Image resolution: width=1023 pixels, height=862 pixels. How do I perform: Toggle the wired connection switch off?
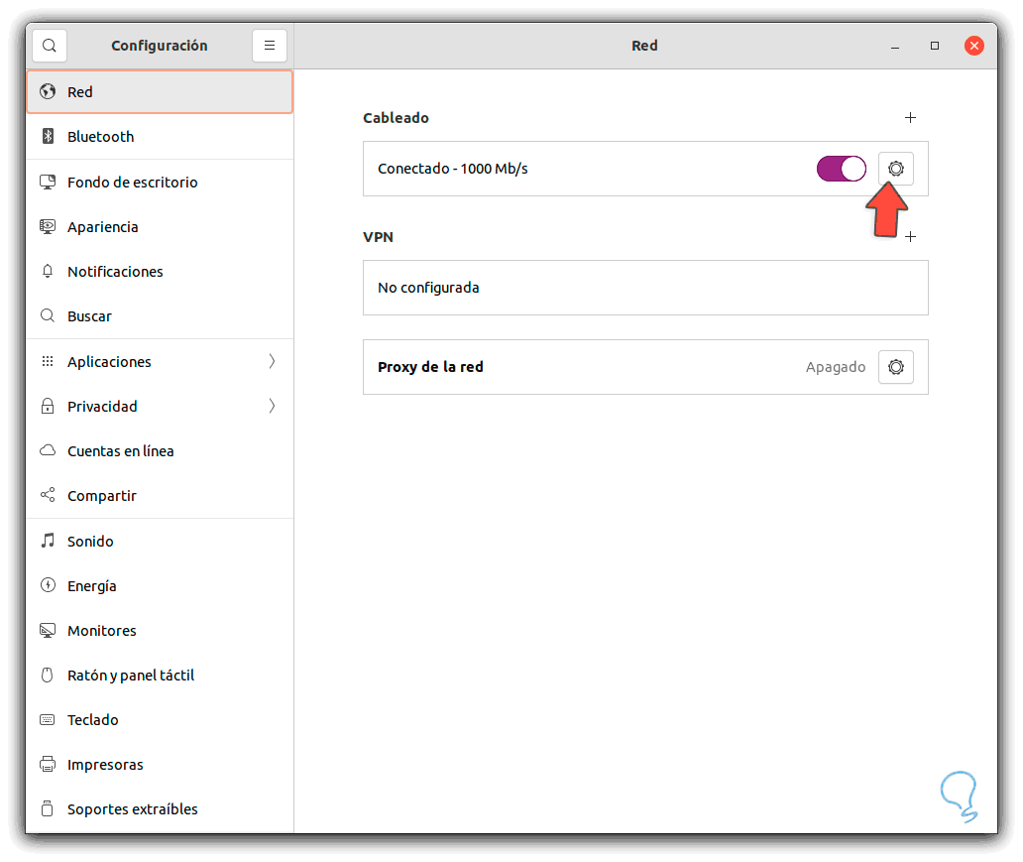click(841, 169)
